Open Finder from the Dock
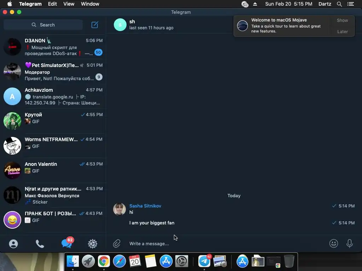This screenshot has height=271, width=362. tap(73, 261)
